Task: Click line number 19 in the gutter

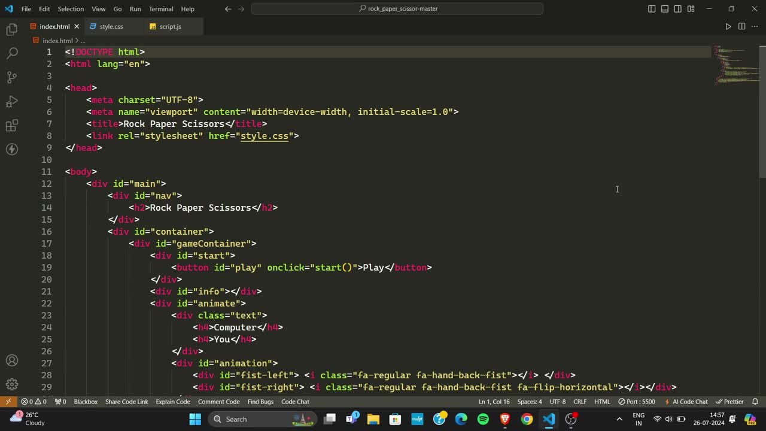Action: point(46,268)
